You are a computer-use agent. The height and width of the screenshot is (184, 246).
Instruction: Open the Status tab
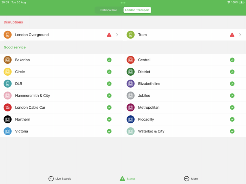128,179
